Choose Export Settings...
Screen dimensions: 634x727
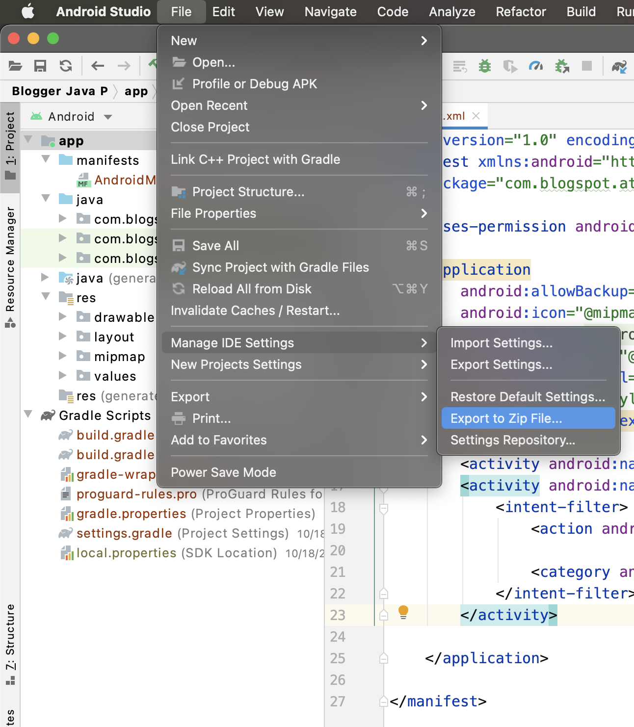tap(528, 364)
